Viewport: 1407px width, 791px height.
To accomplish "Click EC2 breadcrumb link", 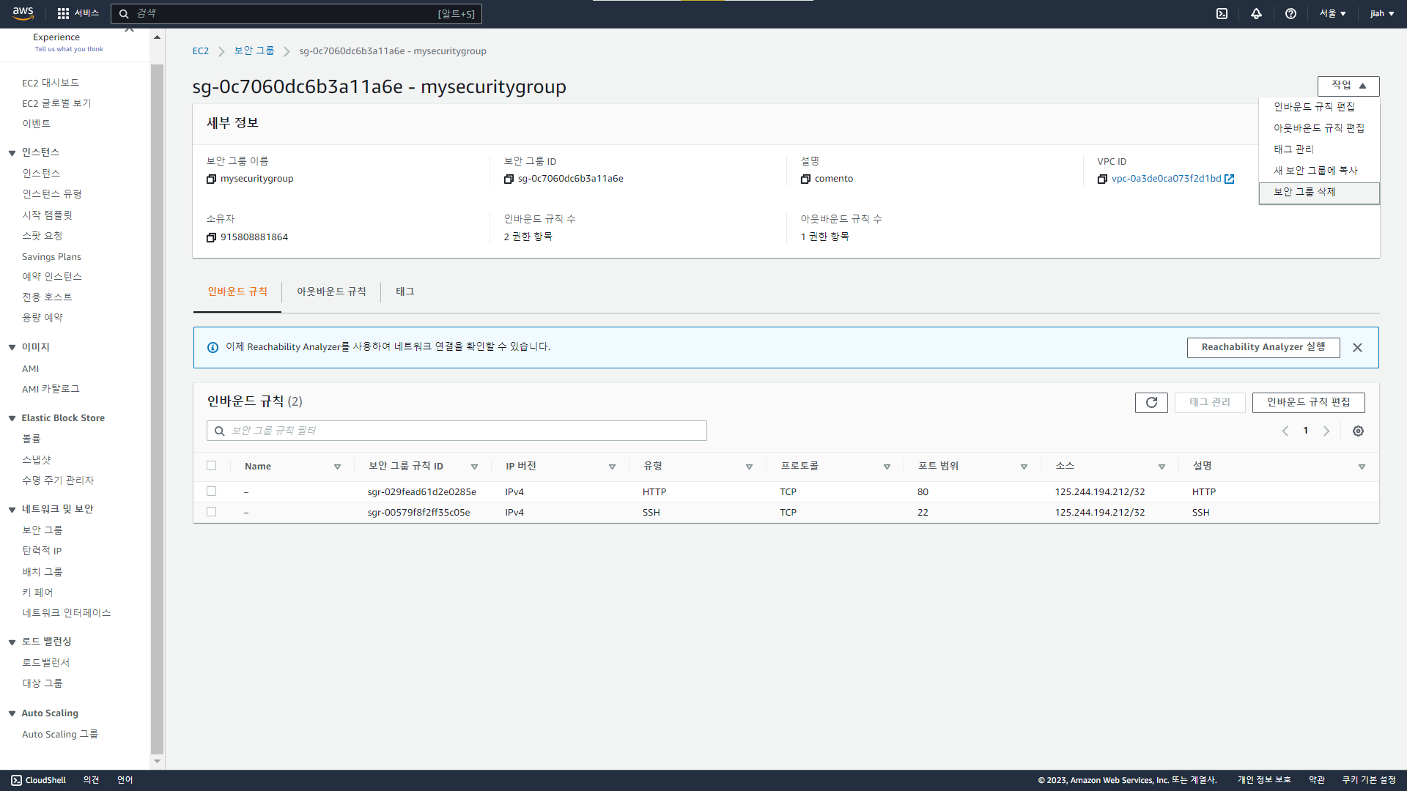I will click(201, 51).
